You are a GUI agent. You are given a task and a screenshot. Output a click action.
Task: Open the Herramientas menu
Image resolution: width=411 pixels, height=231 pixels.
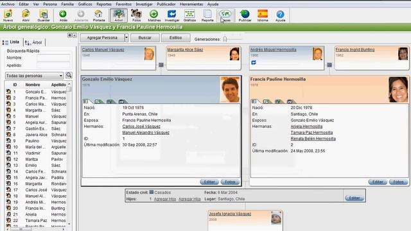191,4
